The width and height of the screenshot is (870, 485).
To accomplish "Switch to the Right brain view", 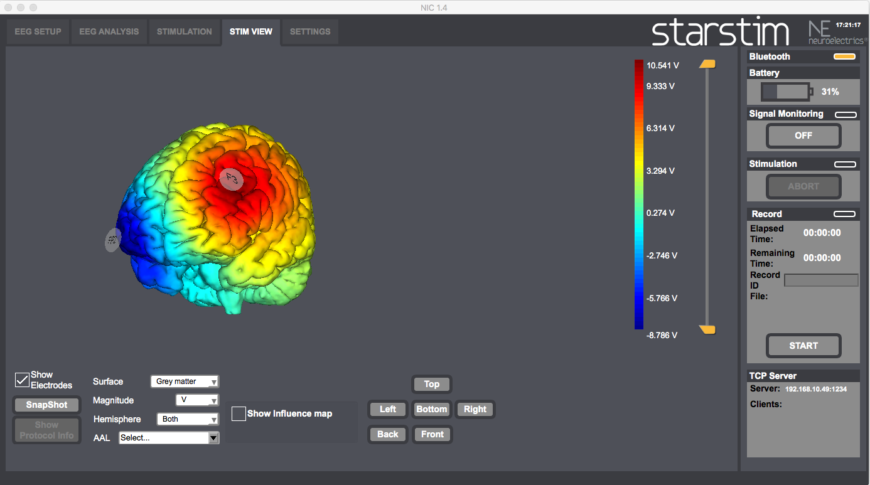I will click(475, 409).
